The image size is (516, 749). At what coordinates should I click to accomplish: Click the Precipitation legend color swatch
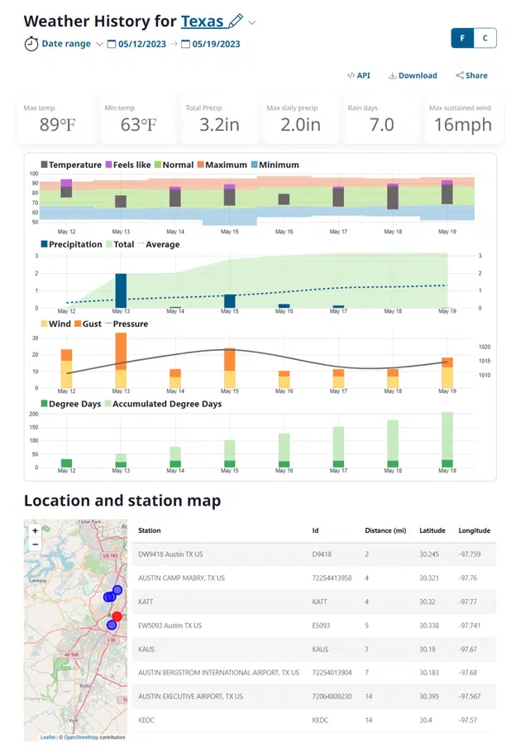point(44,244)
